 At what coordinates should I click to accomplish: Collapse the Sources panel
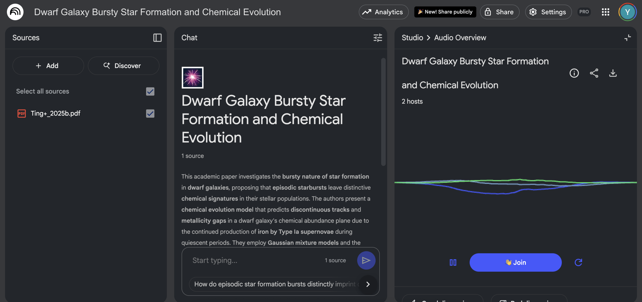coord(157,38)
